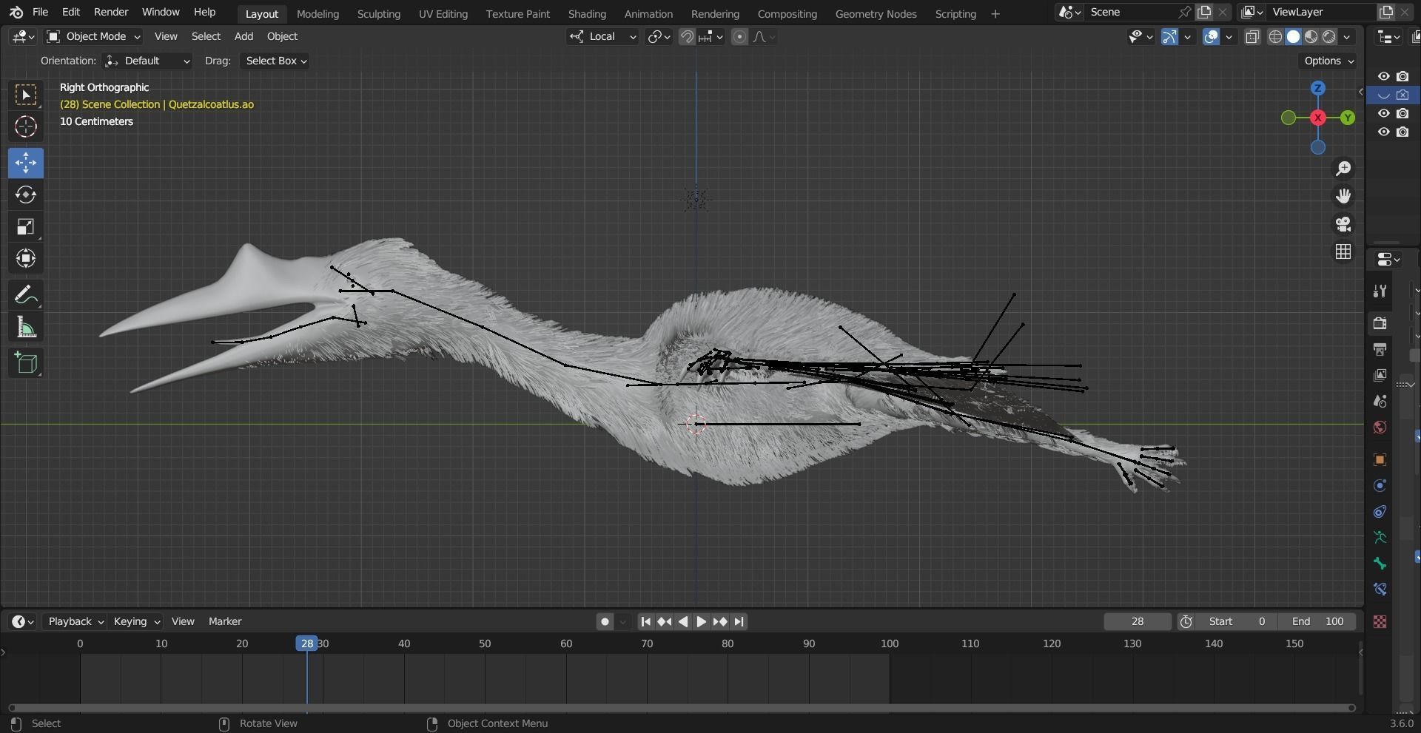Click the current frame field showing 28
Screen dimensions: 1421x733
(x=1138, y=621)
